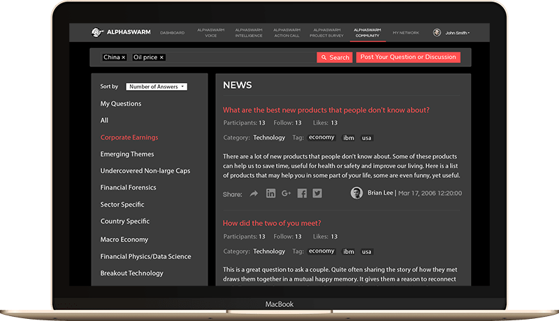Remove the Oil price search tag
Viewport: 559px width, 321px height.
click(161, 57)
